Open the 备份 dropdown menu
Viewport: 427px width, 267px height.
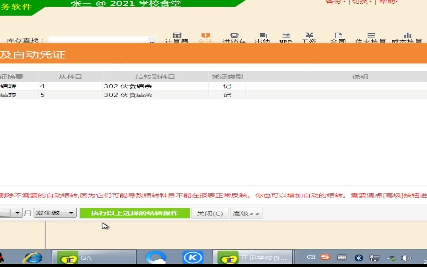(336, 2)
